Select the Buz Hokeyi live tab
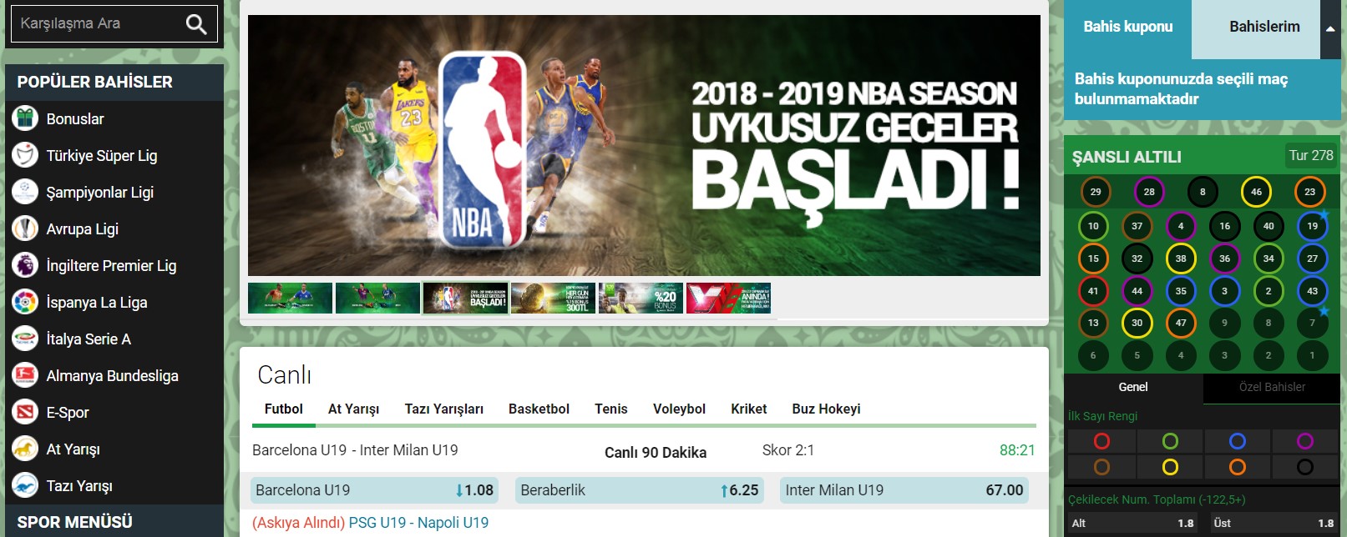The height and width of the screenshot is (537, 1347). (x=826, y=409)
